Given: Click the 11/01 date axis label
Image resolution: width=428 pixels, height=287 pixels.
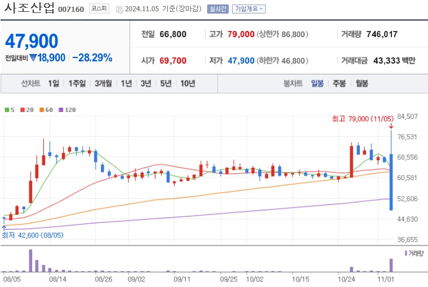Looking at the screenshot, I should (x=385, y=279).
